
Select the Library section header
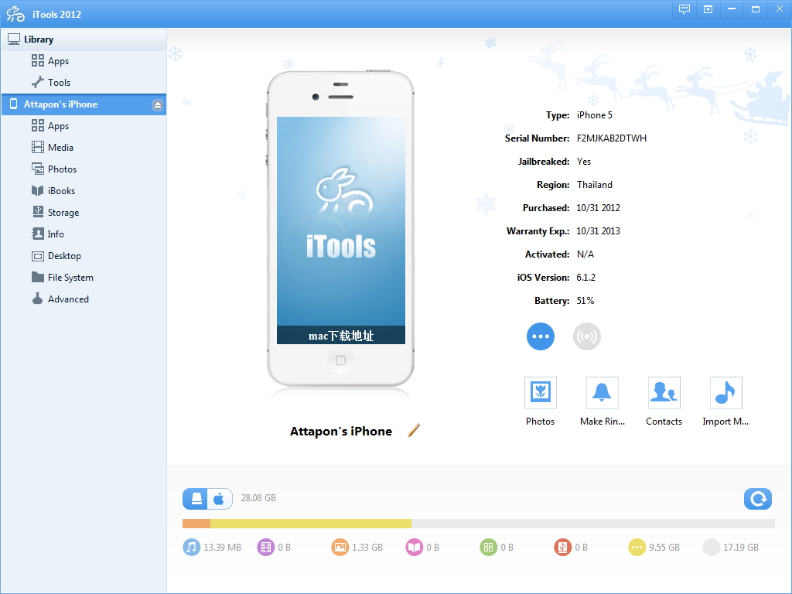(x=84, y=39)
